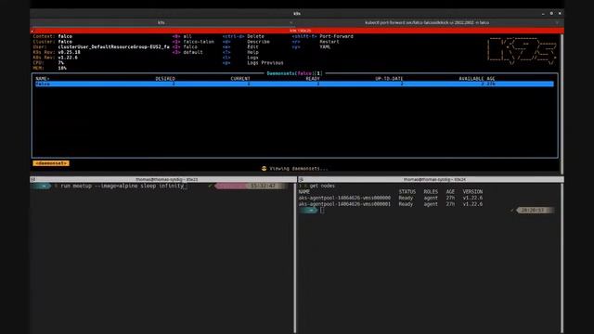The image size is (594, 334).
Task: Click the NAME column header
Action: tap(43, 79)
